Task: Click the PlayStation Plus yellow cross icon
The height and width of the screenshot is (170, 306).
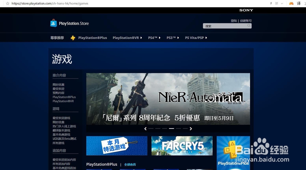Action: (x=73, y=38)
